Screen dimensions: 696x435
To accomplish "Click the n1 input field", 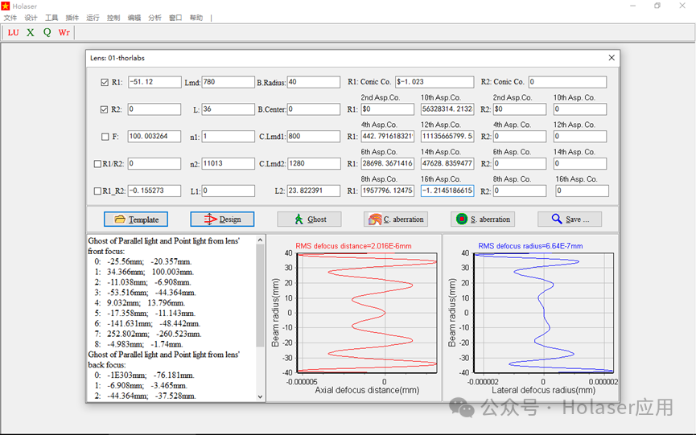I will (229, 137).
